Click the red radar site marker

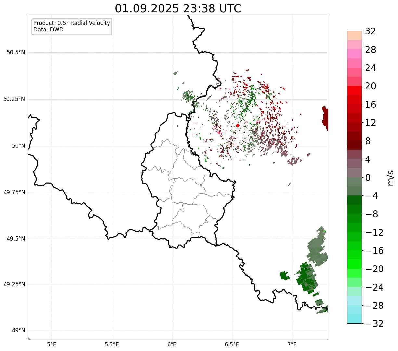tap(238, 126)
